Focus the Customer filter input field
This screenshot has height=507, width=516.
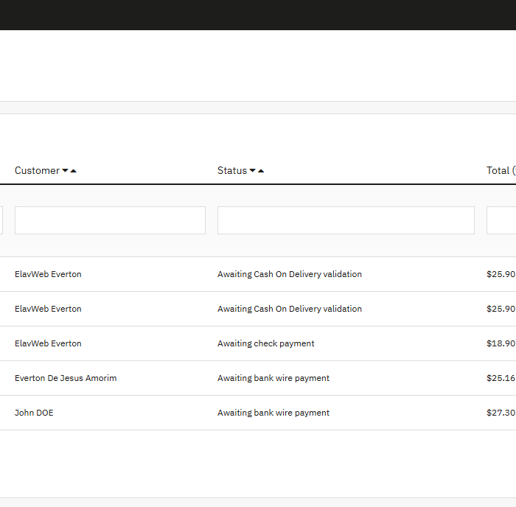point(111,220)
